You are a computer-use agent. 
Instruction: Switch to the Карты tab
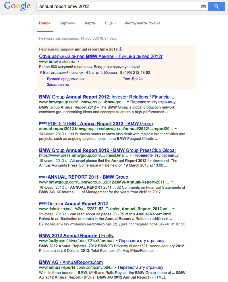pyautogui.click(x=90, y=23)
